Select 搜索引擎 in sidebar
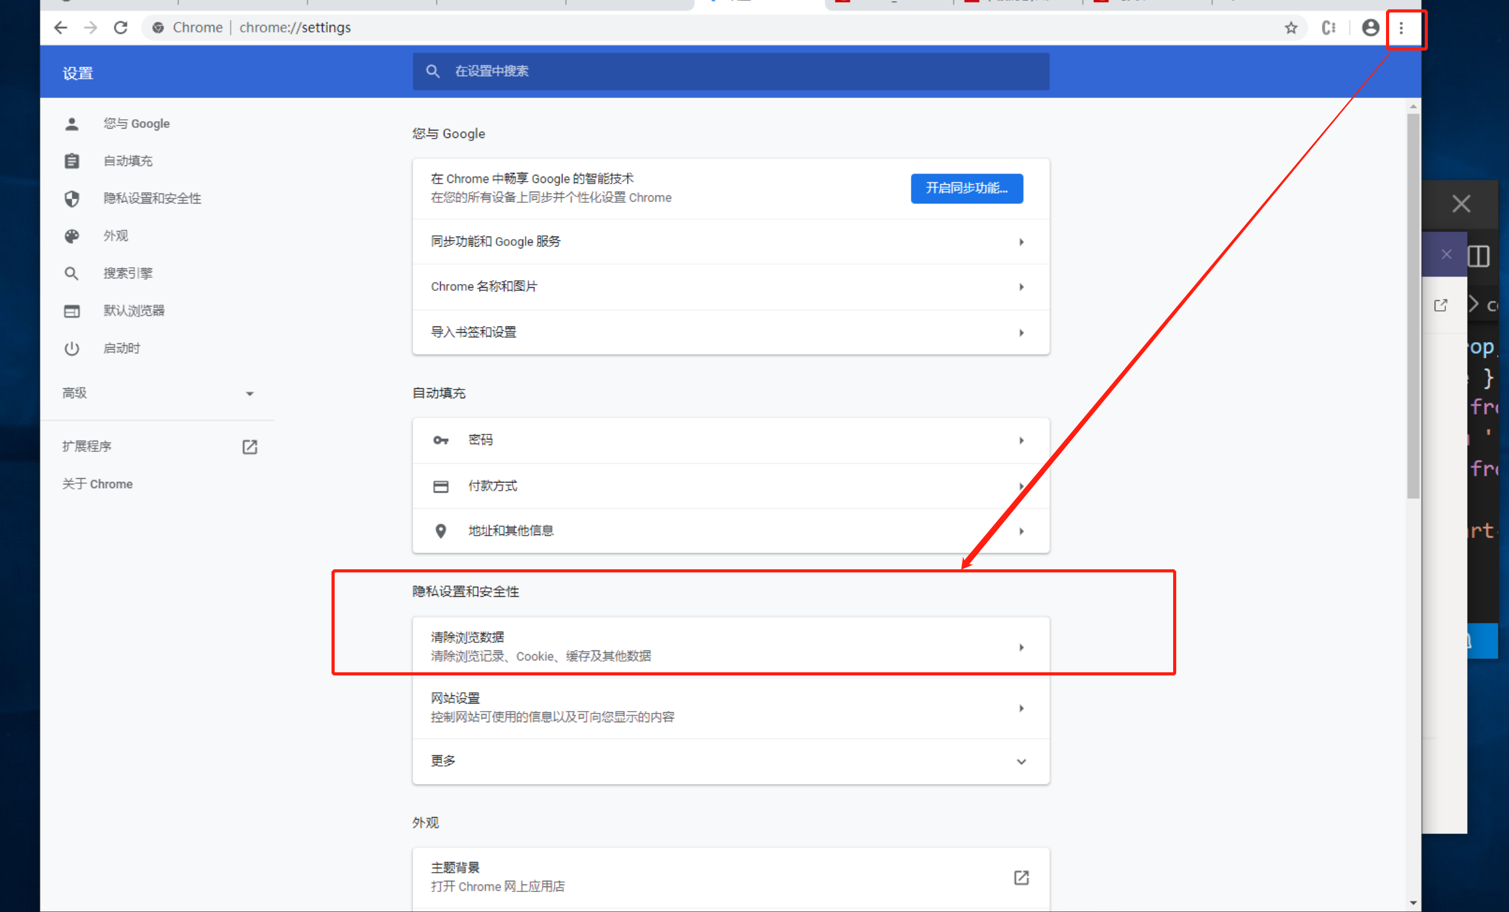The width and height of the screenshot is (1509, 912). coord(128,273)
